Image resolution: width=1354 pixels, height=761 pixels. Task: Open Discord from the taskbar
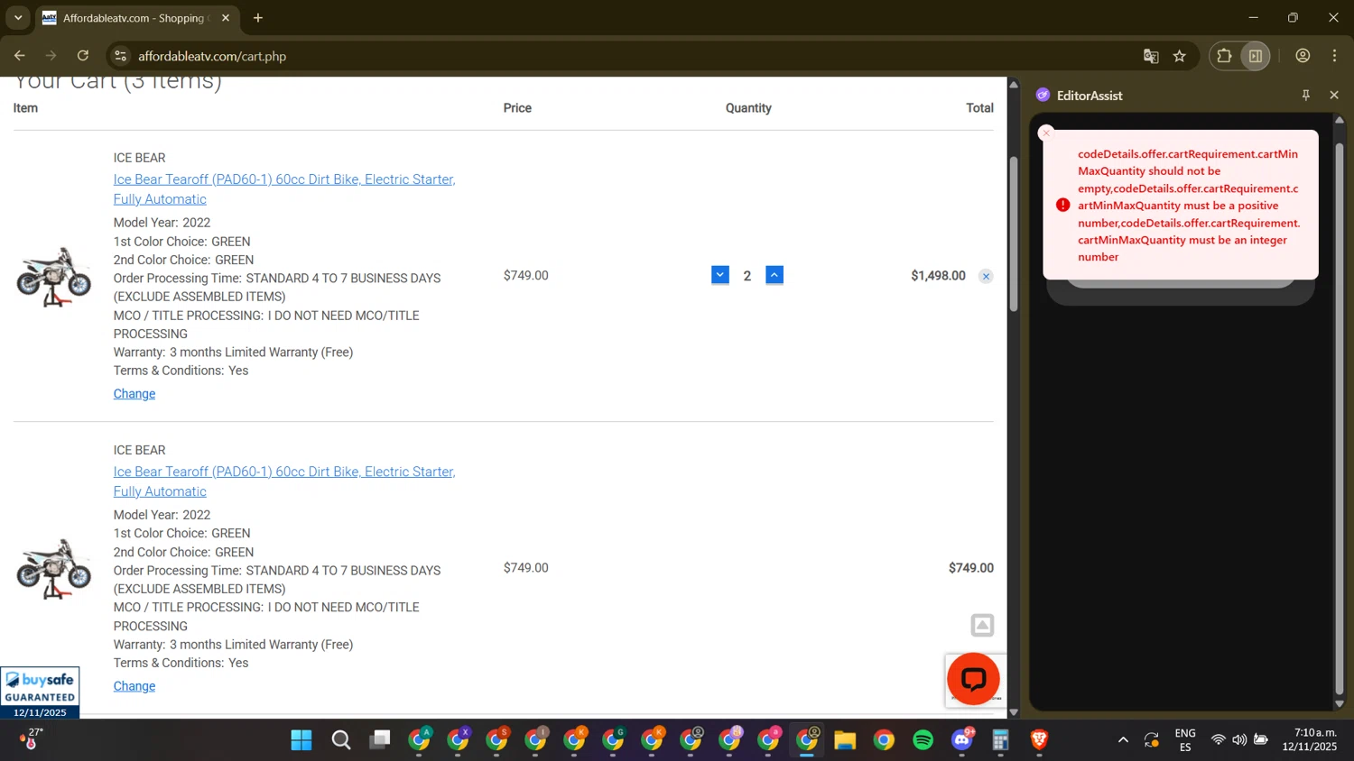[962, 740]
